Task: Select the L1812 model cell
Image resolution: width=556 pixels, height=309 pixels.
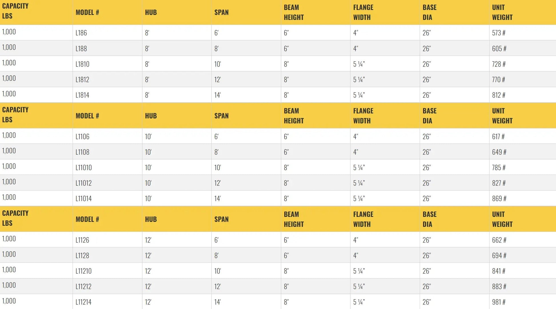Action: pos(82,79)
